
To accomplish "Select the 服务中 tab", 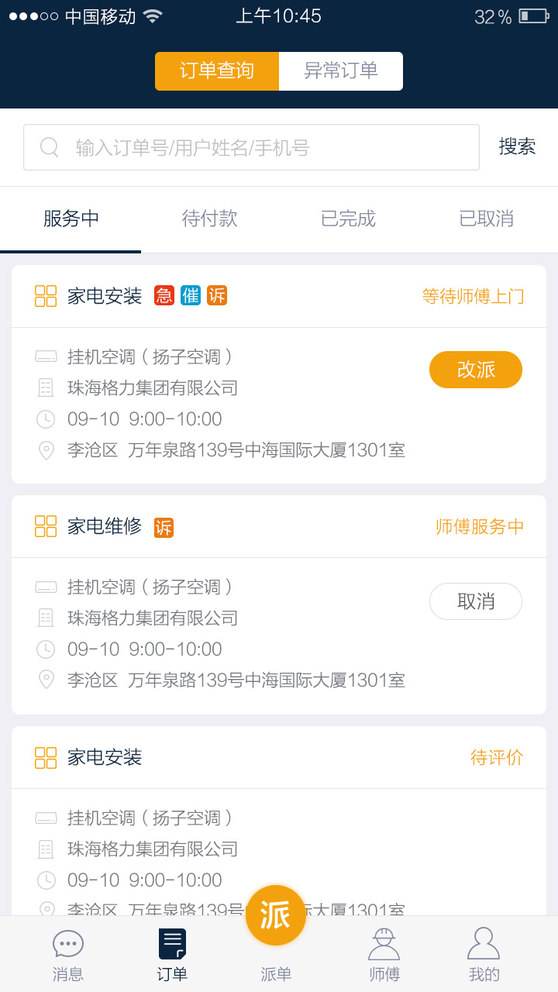I will (x=71, y=219).
